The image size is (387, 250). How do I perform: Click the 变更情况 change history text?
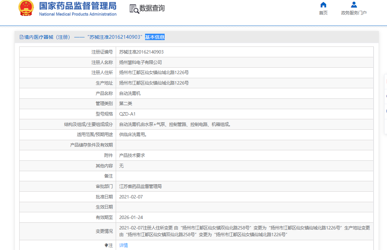click(244, 231)
